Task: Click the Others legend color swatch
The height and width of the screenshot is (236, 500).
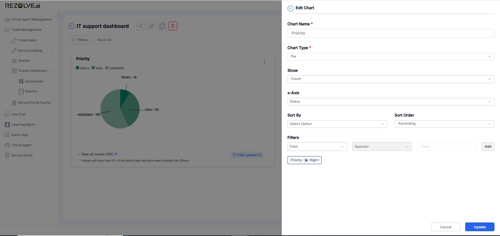Action: click(78, 68)
